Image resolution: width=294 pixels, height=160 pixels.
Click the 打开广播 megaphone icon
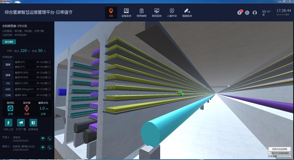21,123
